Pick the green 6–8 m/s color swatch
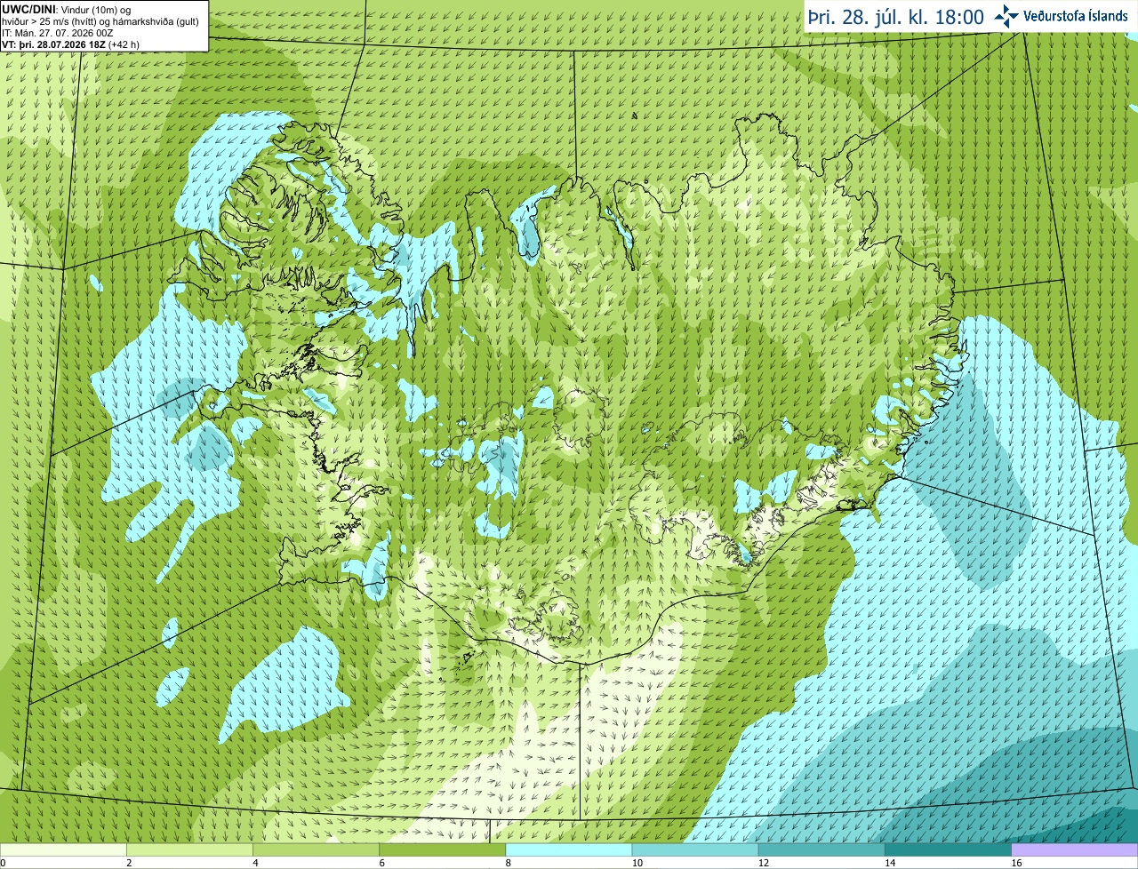The image size is (1138, 869). coord(443,850)
